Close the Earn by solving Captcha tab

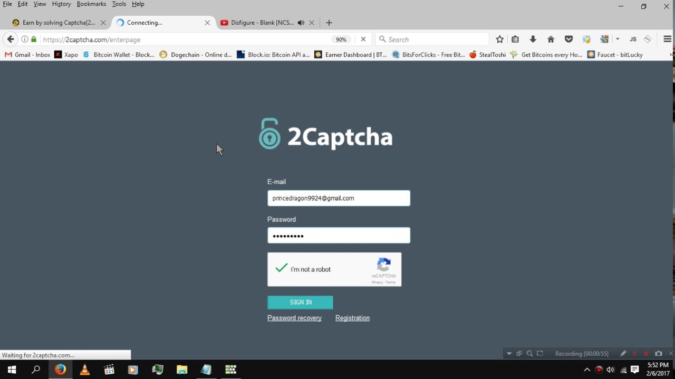pyautogui.click(x=103, y=23)
